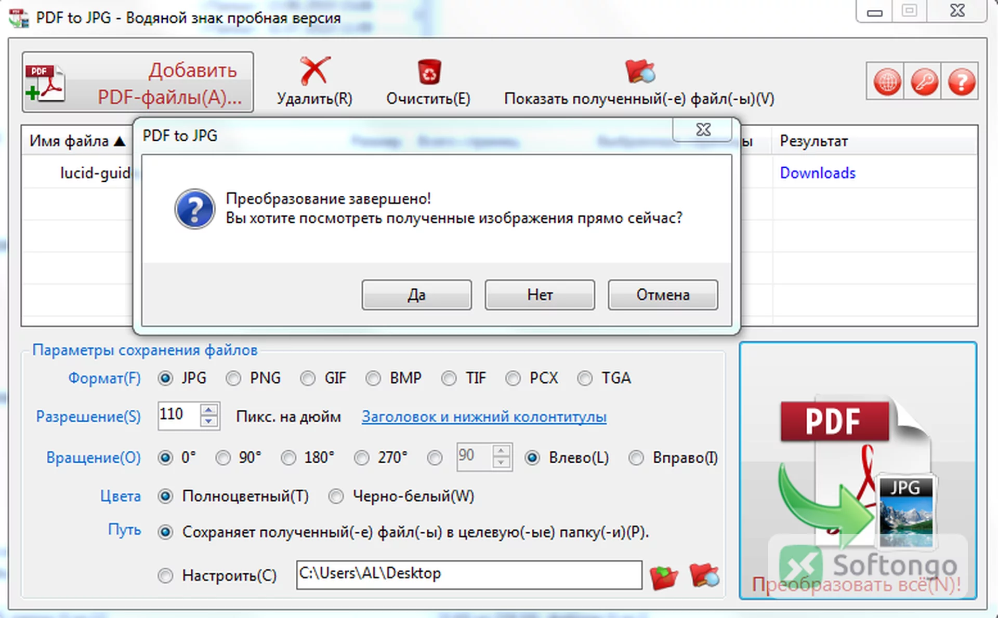Click the Clear recycle bin icon
Screen dimensions: 998x618
click(429, 72)
